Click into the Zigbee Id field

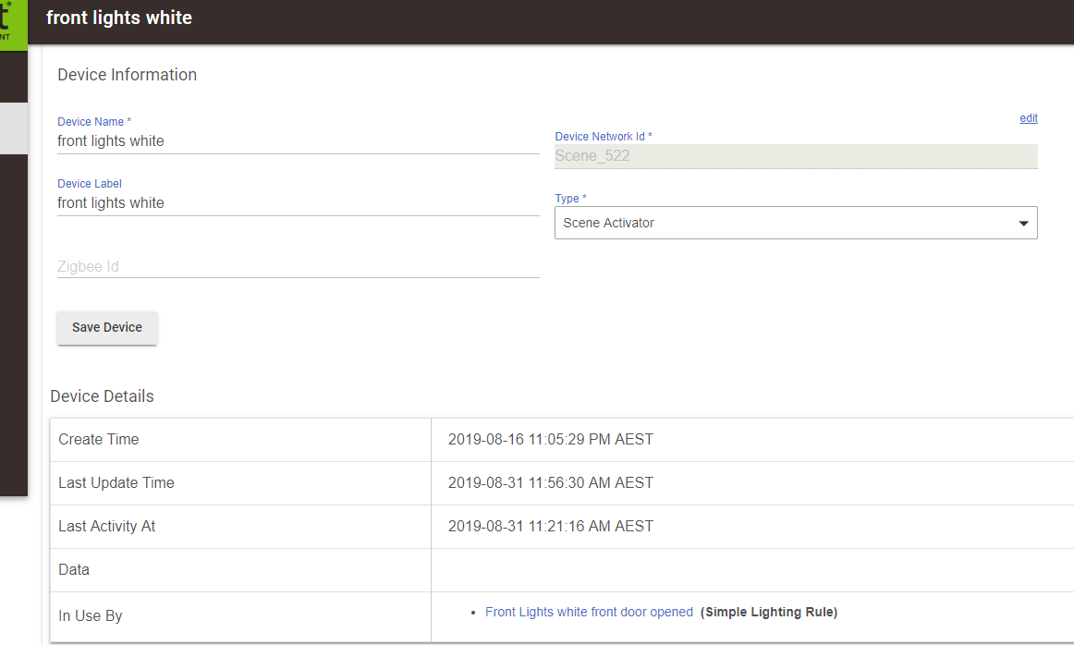(x=298, y=266)
